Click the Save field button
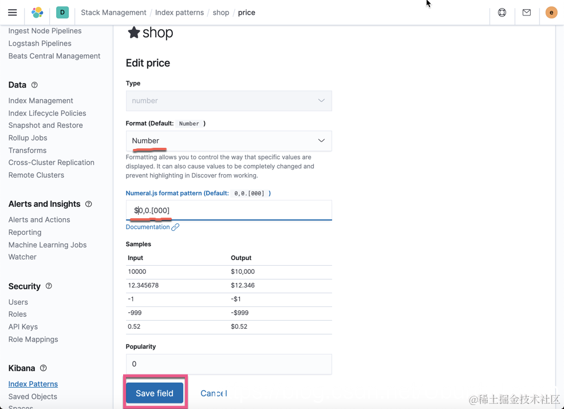Screen dimensions: 564x409 (x=155, y=393)
